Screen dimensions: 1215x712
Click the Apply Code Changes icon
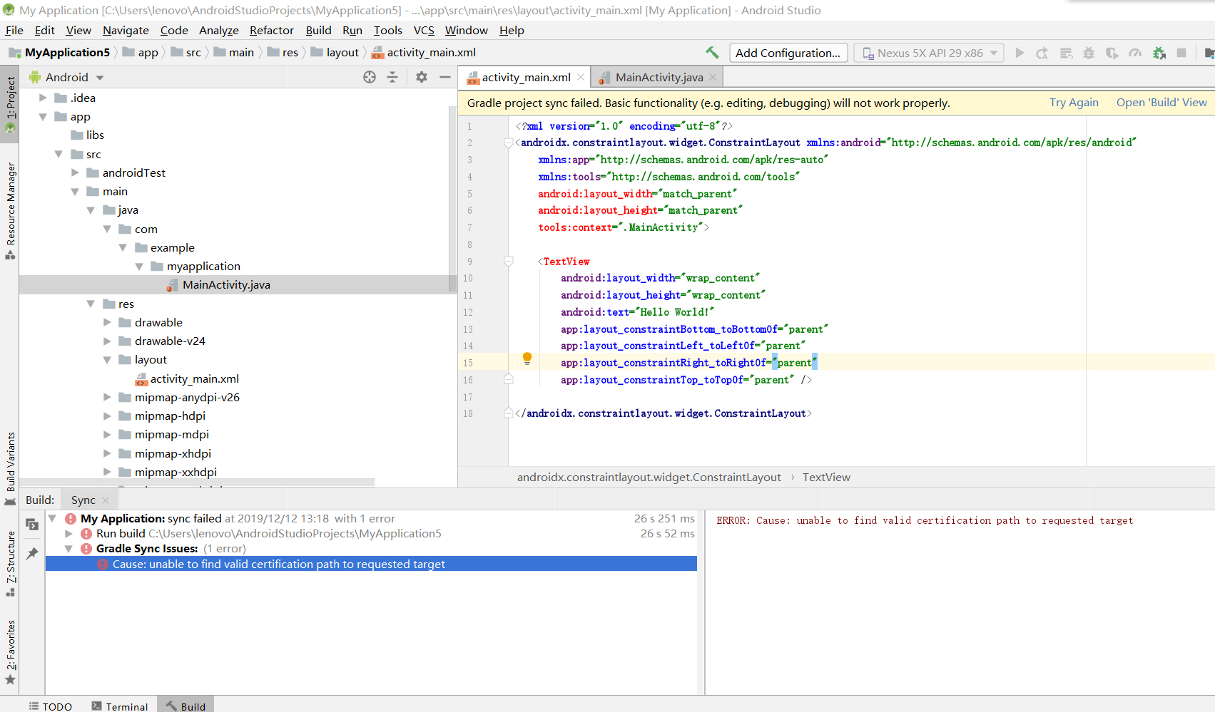click(x=1066, y=53)
